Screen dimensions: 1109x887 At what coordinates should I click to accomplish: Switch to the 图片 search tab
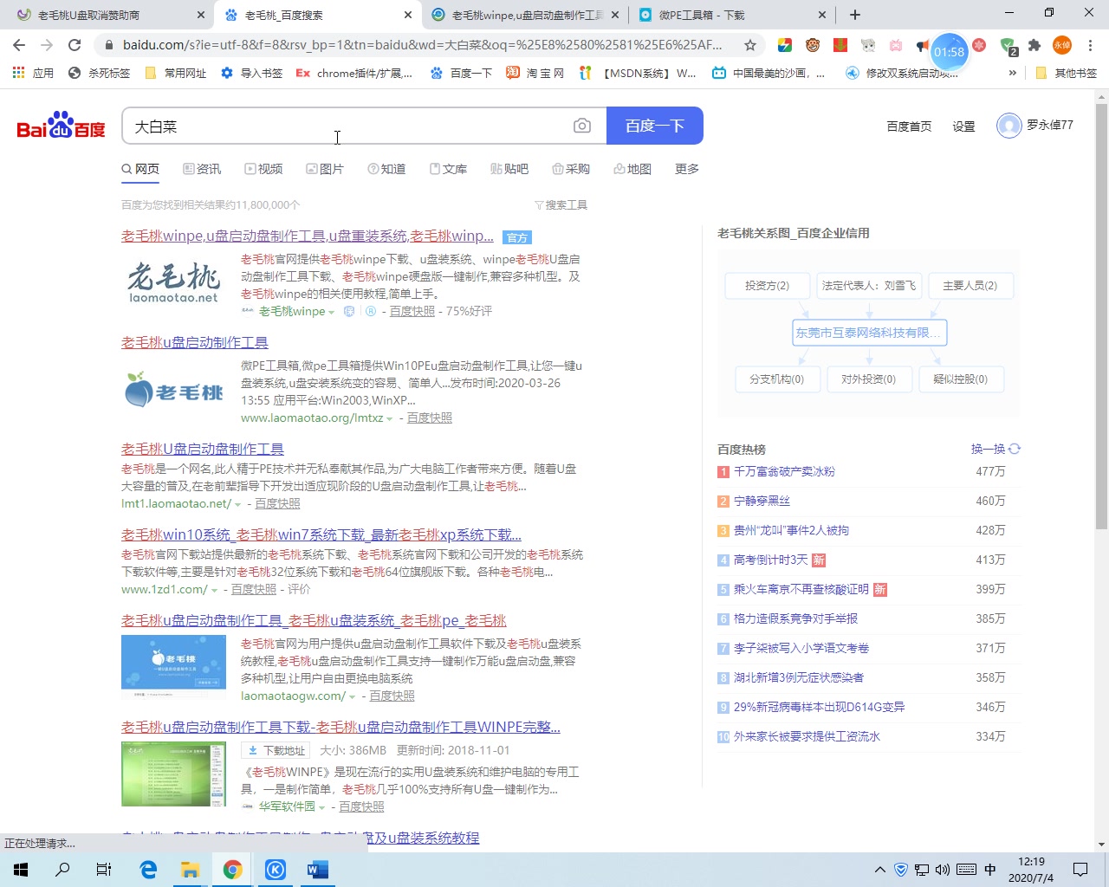pos(325,169)
